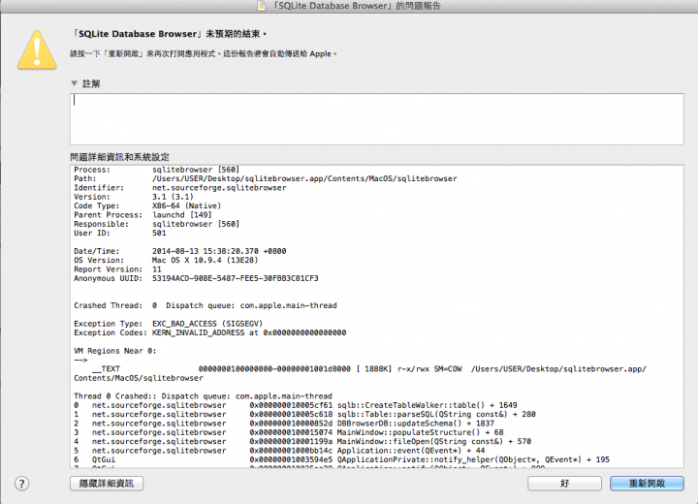Viewport: 698px width, 504px height.
Task: Click the 重新開啟 reopen button
Action: coord(647,484)
